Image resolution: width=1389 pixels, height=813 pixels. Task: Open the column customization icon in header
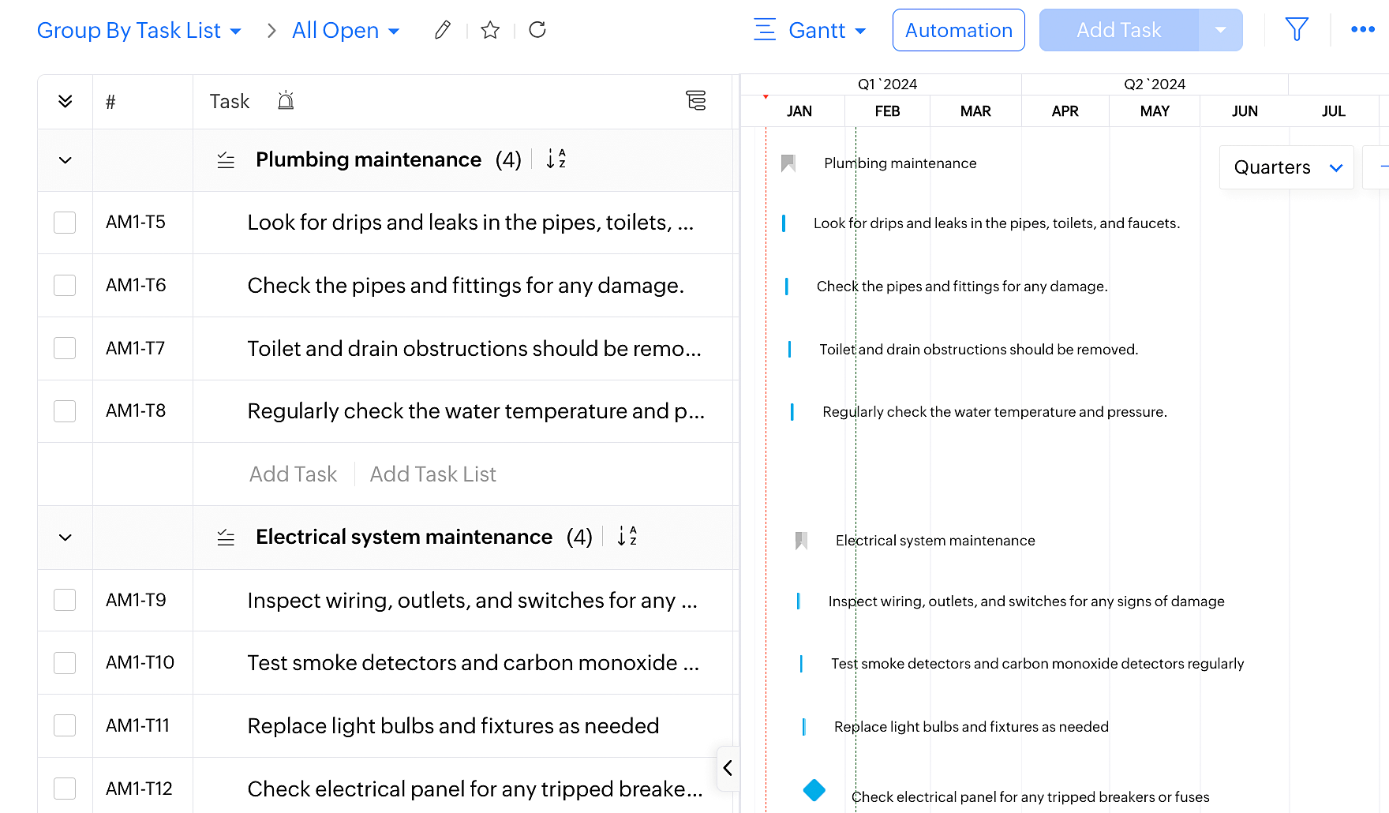(x=695, y=101)
